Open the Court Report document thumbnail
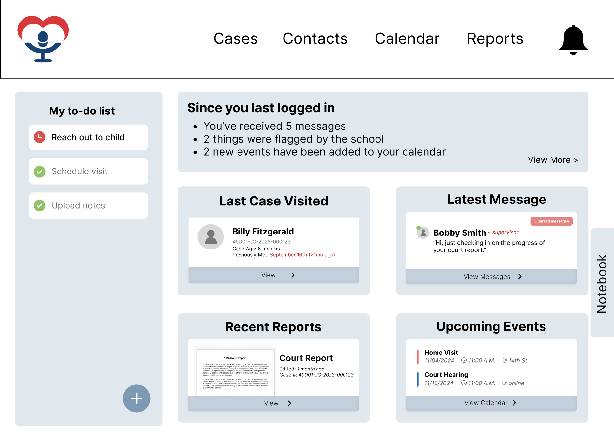614x437 pixels. point(236,372)
